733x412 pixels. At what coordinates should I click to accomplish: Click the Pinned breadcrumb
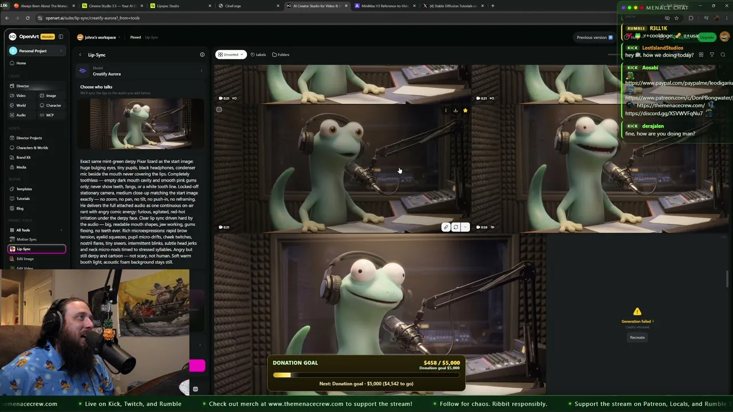[135, 37]
